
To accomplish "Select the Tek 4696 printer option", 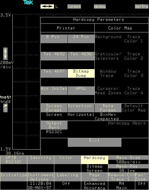I will coord(81,56).
